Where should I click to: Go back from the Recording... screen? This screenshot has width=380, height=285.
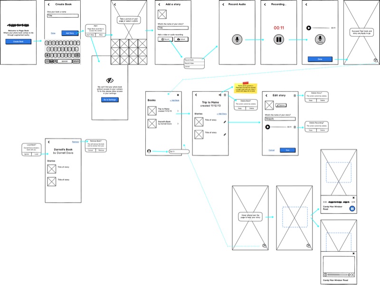[265, 4]
